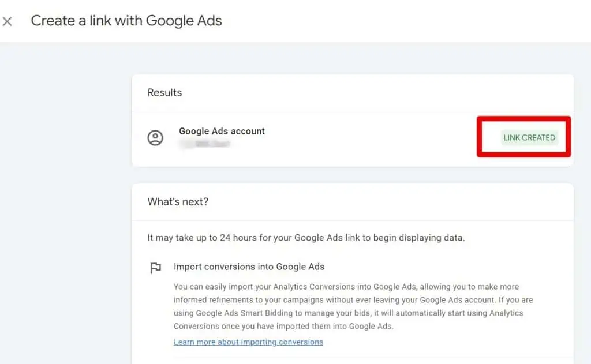Click the What's next? section header
This screenshot has width=591, height=364.
pyautogui.click(x=178, y=202)
